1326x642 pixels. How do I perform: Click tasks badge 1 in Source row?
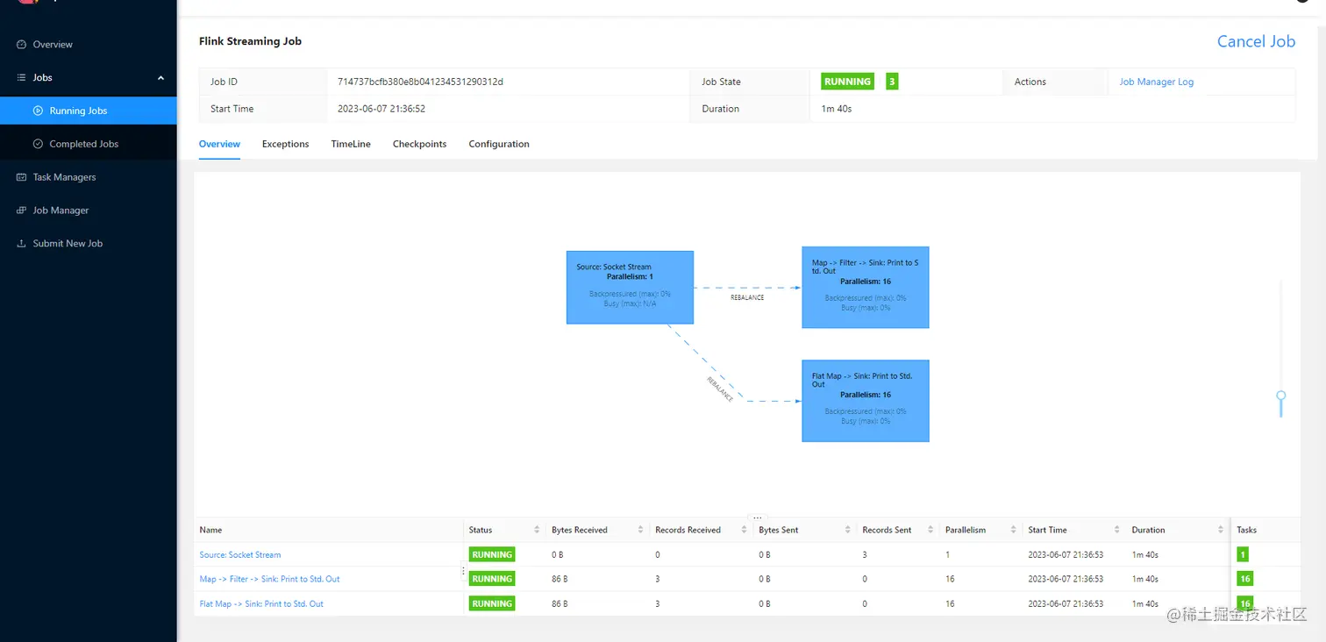click(x=1243, y=554)
